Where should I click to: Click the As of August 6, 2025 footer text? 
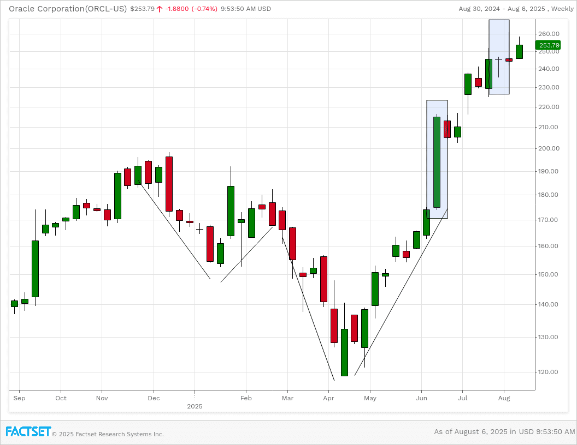point(504,432)
